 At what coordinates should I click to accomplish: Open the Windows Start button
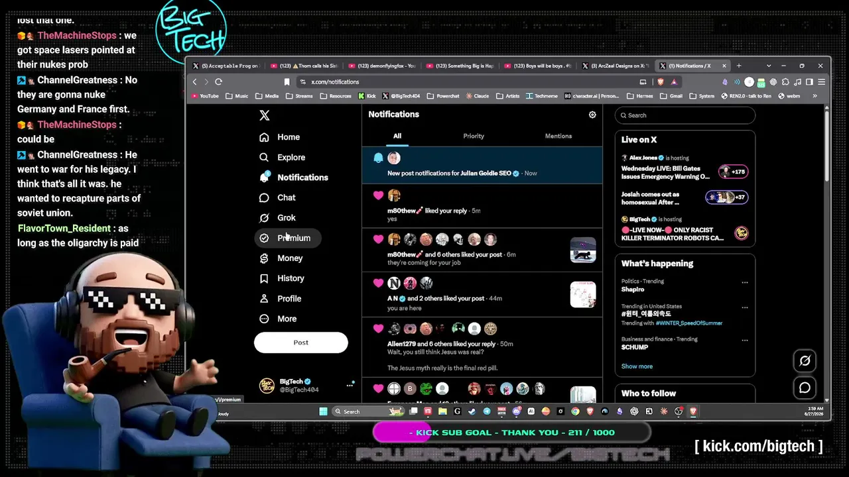[323, 411]
